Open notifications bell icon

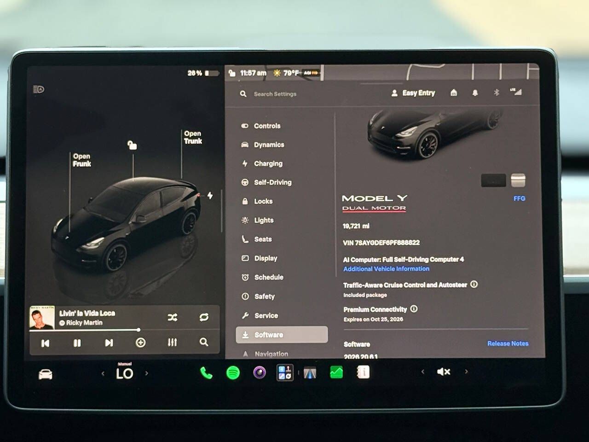[475, 93]
